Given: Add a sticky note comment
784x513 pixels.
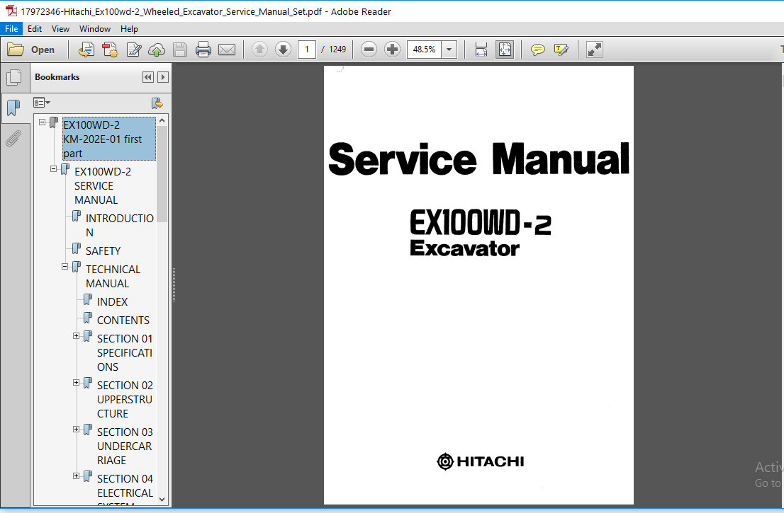Looking at the screenshot, I should [x=537, y=50].
